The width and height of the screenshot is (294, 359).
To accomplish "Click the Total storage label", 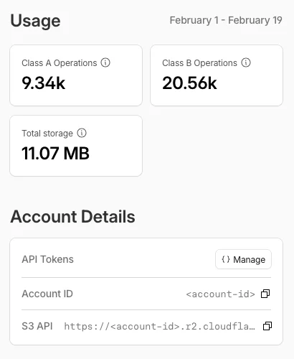I will pyautogui.click(x=47, y=134).
